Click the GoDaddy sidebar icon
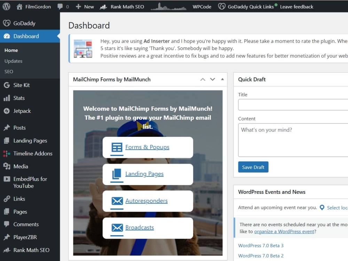 click(x=7, y=23)
